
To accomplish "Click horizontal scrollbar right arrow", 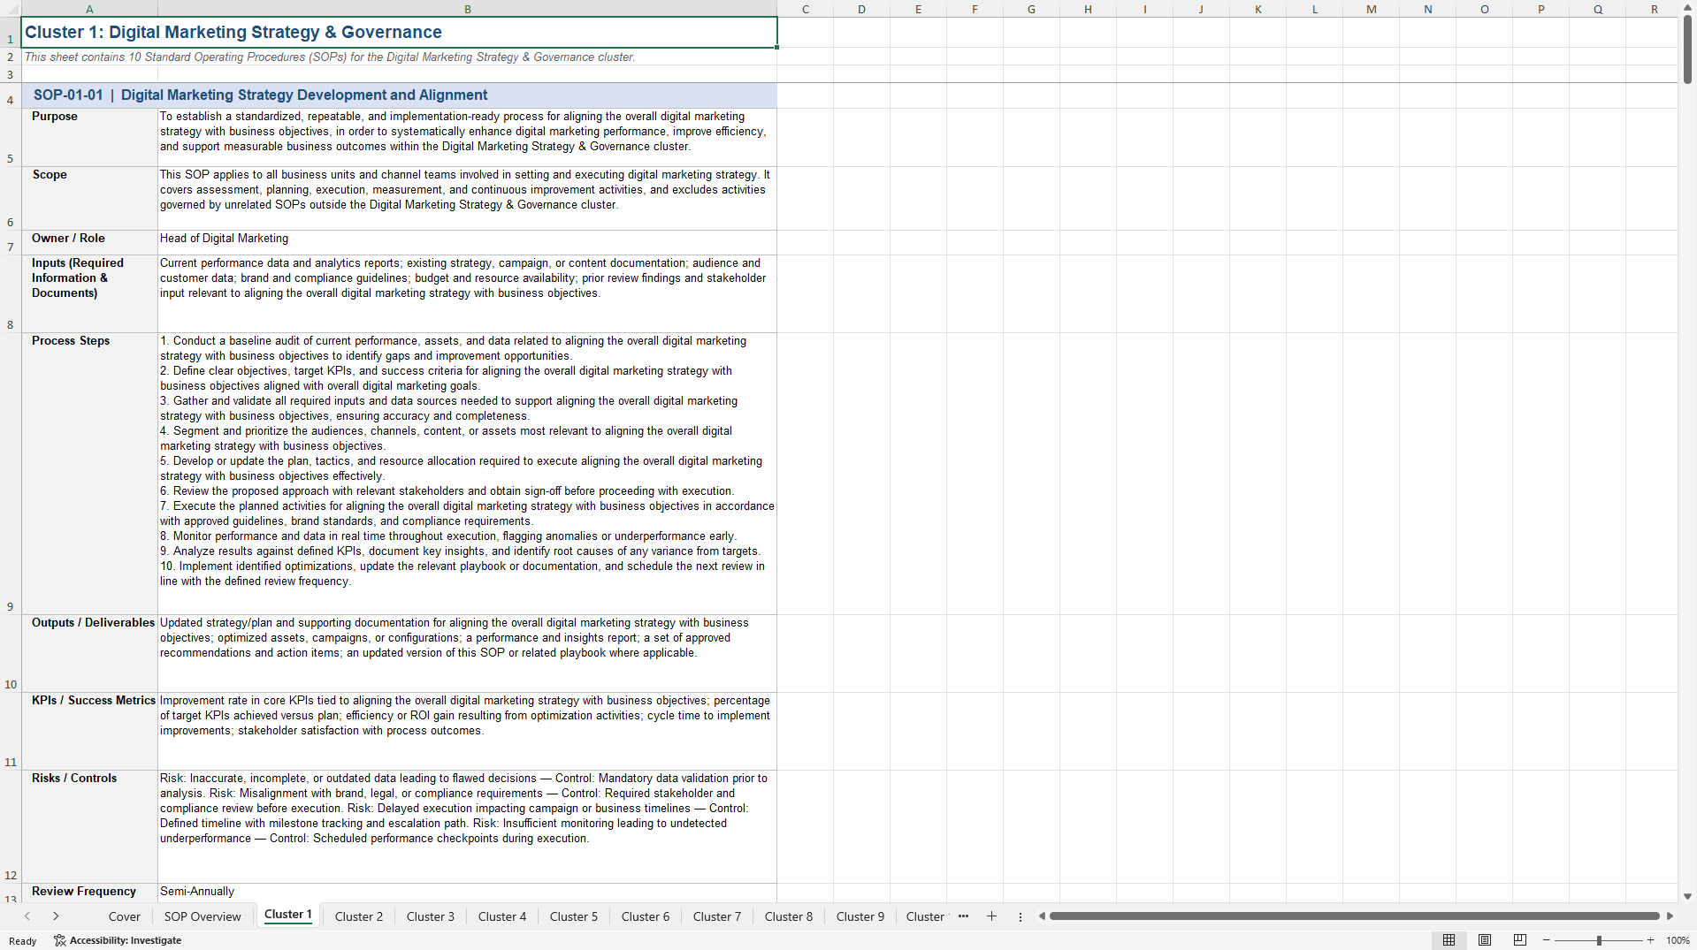I will [x=1670, y=916].
